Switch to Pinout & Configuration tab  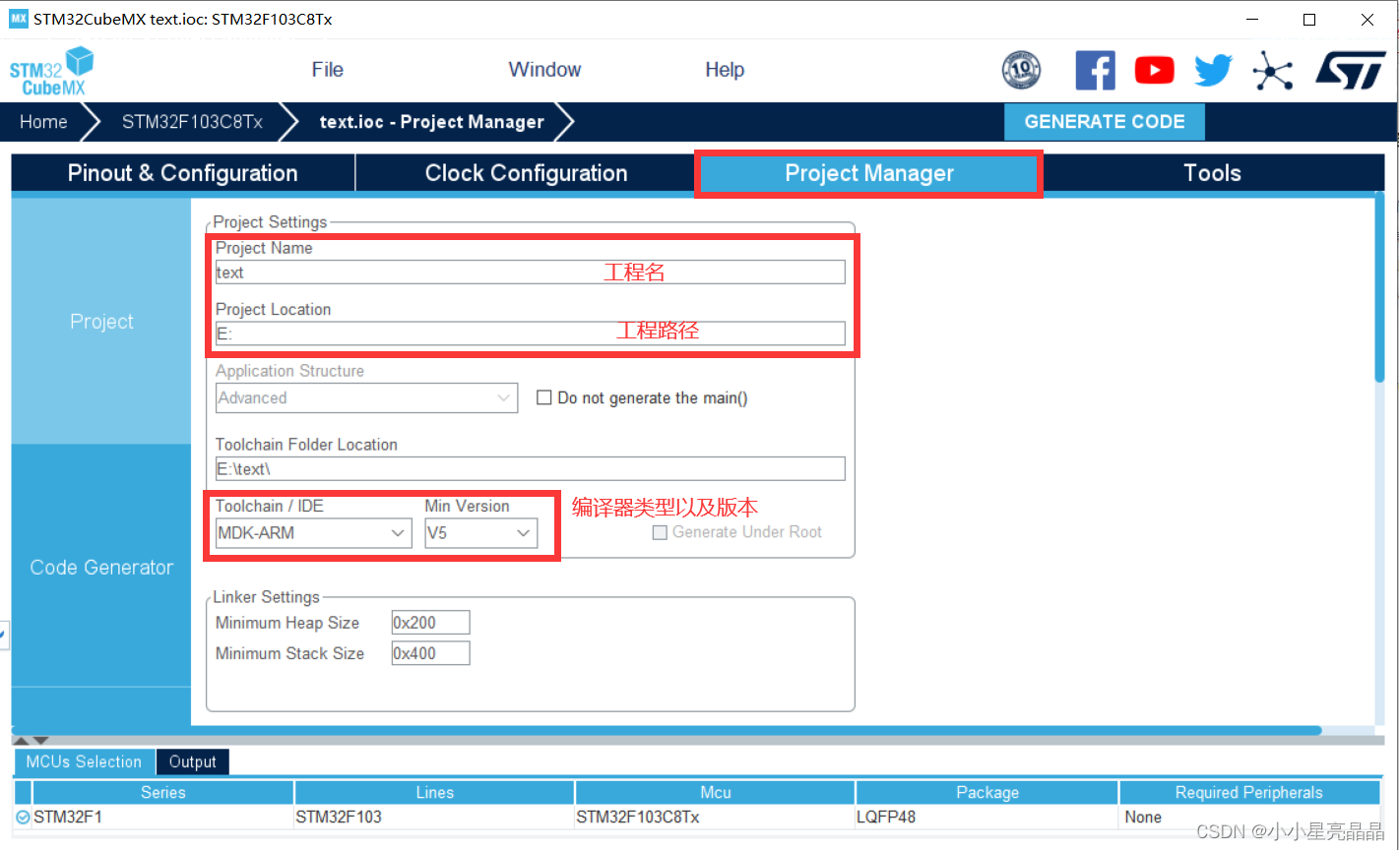183,173
